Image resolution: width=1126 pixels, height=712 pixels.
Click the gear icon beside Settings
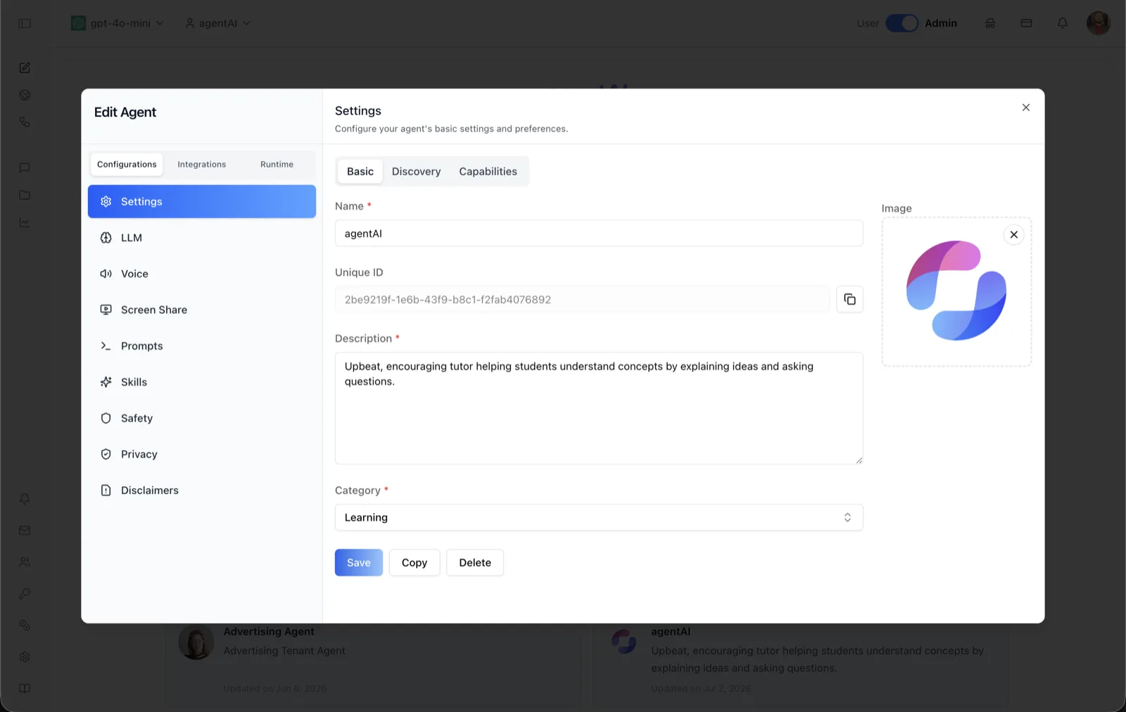pyautogui.click(x=106, y=201)
